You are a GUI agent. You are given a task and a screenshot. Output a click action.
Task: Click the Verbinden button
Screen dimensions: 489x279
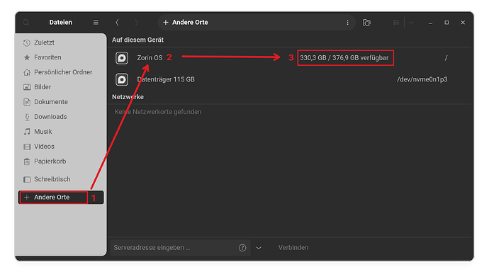(293, 248)
